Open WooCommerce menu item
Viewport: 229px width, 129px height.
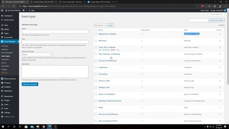(x=10, y=79)
